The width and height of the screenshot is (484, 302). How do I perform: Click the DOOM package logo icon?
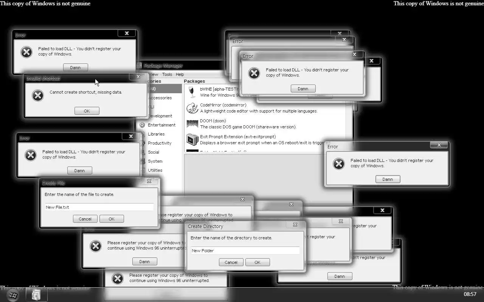(x=192, y=124)
